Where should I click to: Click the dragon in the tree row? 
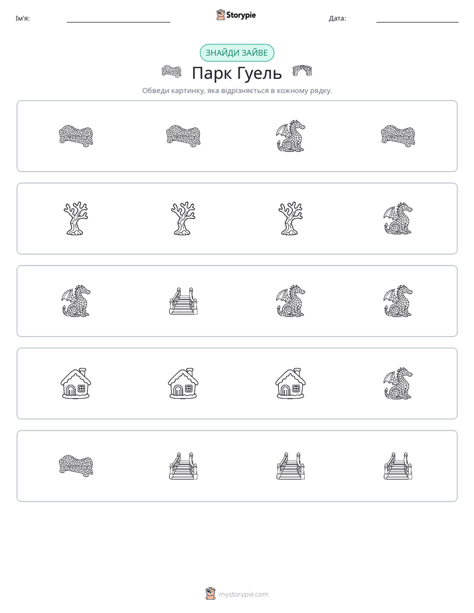[x=398, y=218]
